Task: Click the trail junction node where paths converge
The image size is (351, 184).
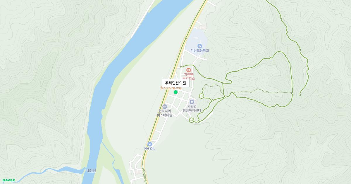Action: [x=224, y=97]
